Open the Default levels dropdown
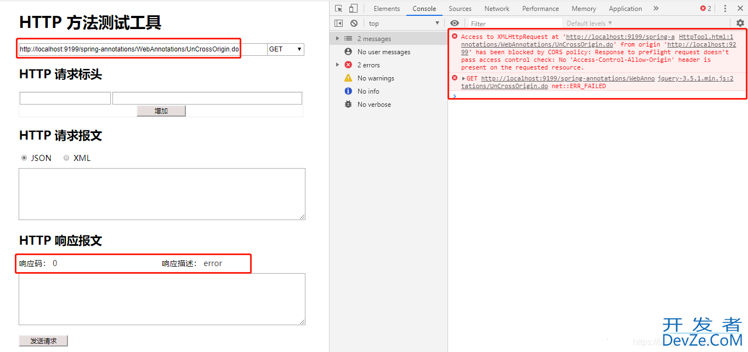This screenshot has width=748, height=352. pos(589,23)
